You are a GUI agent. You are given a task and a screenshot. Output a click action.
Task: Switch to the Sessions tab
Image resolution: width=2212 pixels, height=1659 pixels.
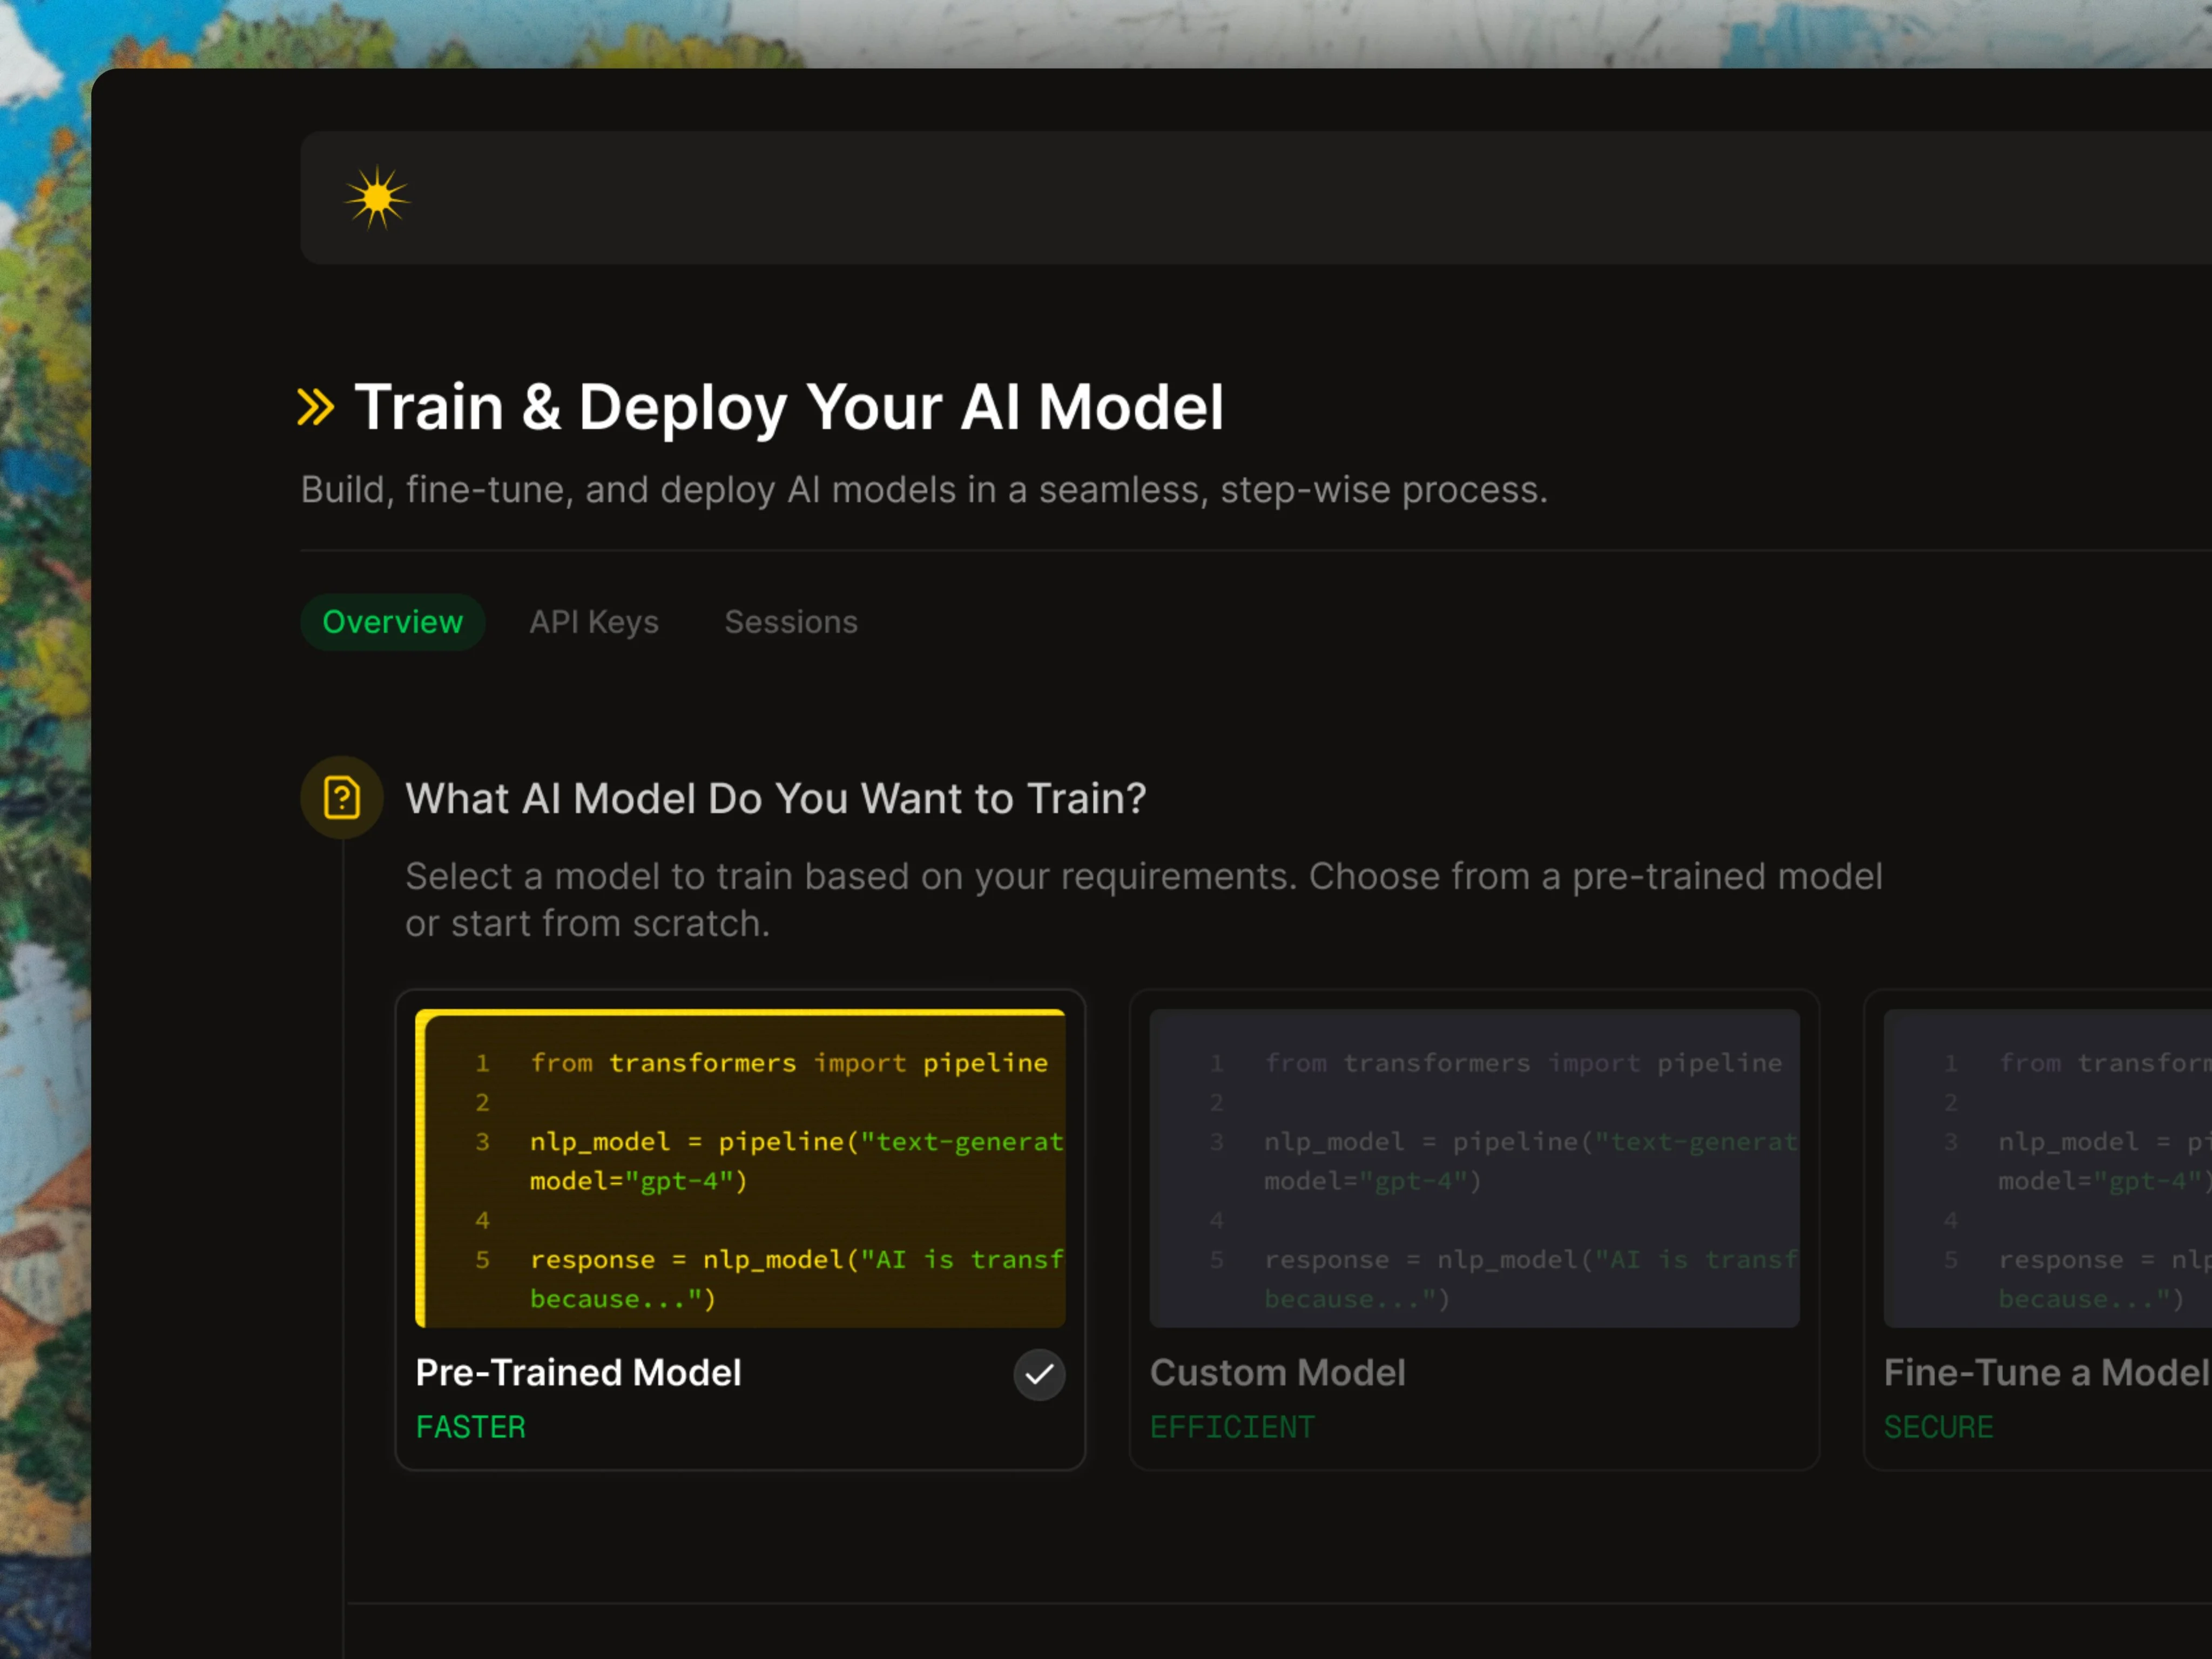pos(791,622)
